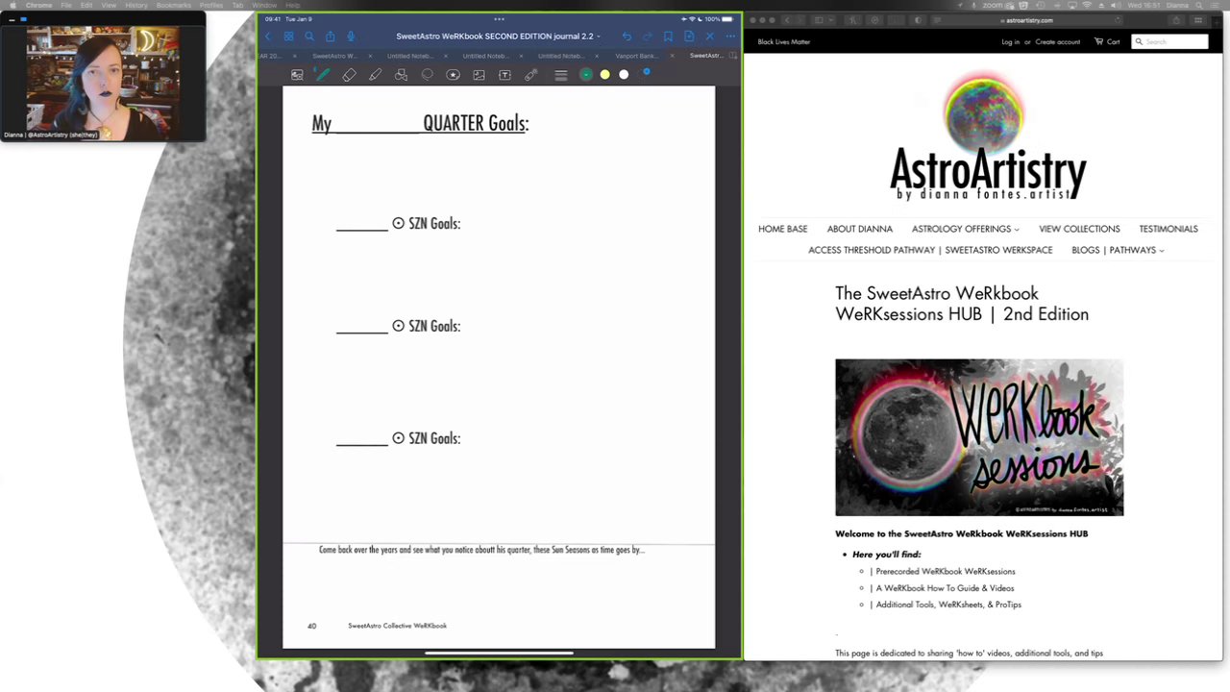Click the Safari address bar astroartistry.com
Viewport: 1230px width, 692px height.
pos(1027,20)
